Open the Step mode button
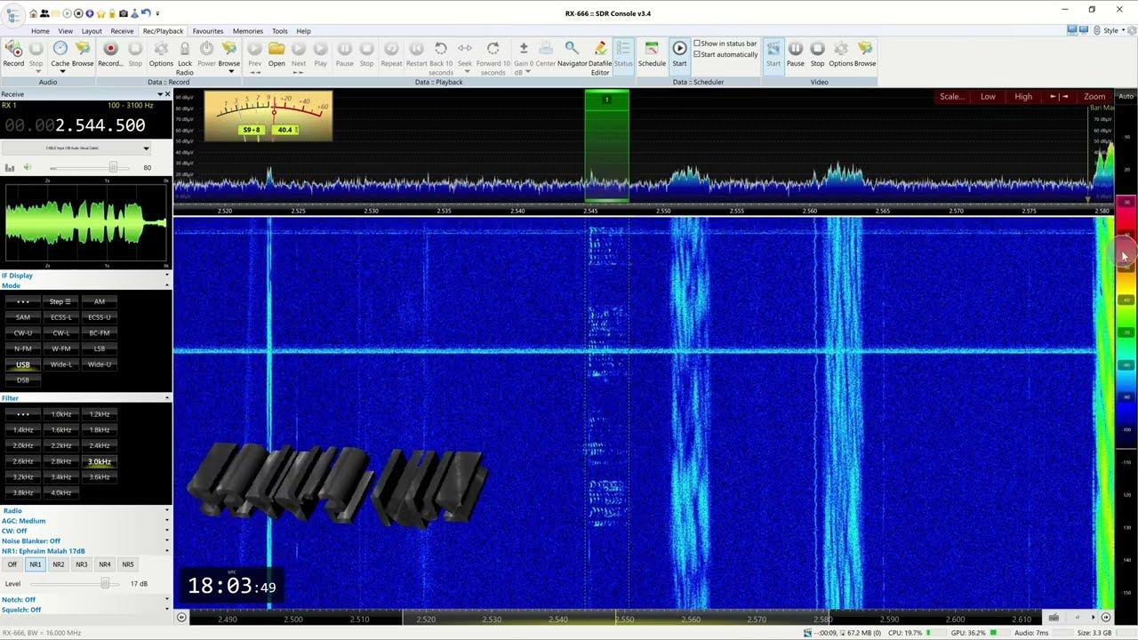 (61, 301)
